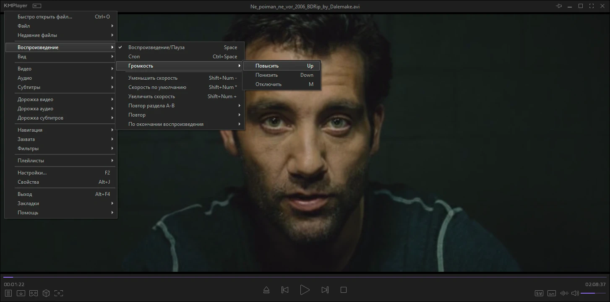Click the screen capture frame icon

(x=59, y=293)
